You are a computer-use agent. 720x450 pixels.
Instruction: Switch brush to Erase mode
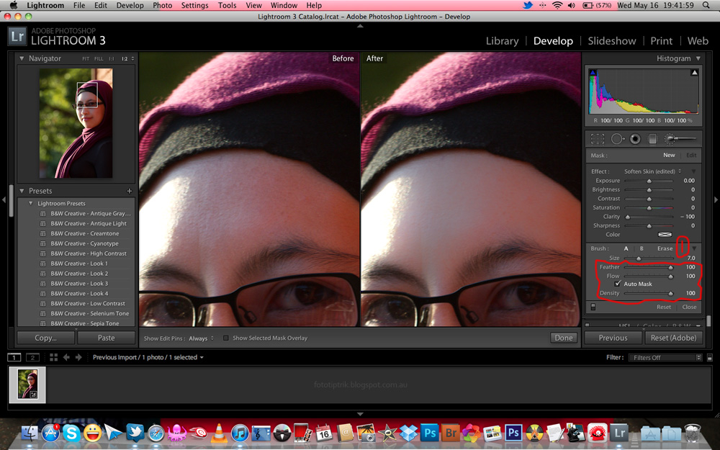[665, 248]
